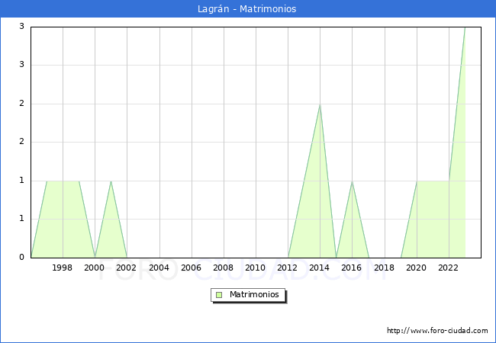Click the data peak at year 2014
Image resolution: width=496 pixels, height=343 pixels.
(x=320, y=104)
